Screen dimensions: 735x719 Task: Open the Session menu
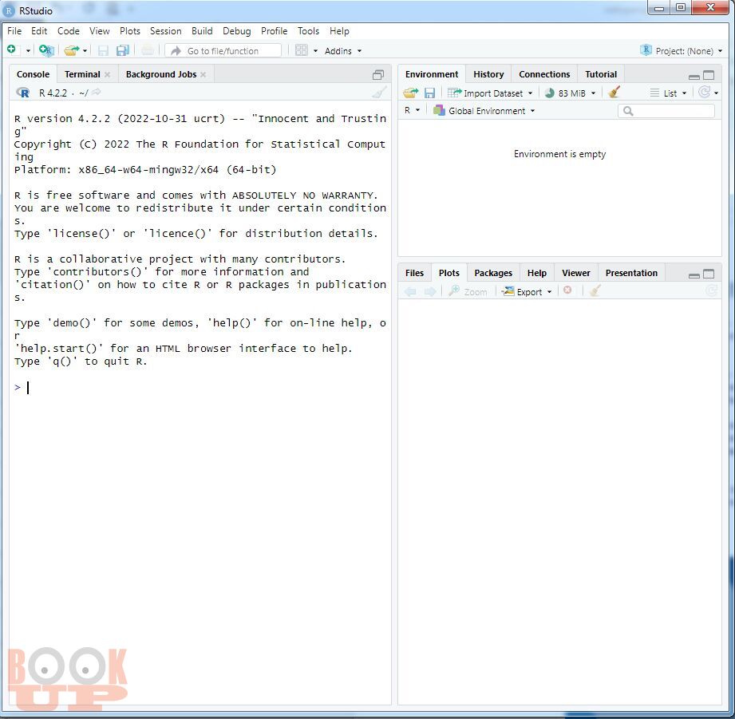[165, 31]
